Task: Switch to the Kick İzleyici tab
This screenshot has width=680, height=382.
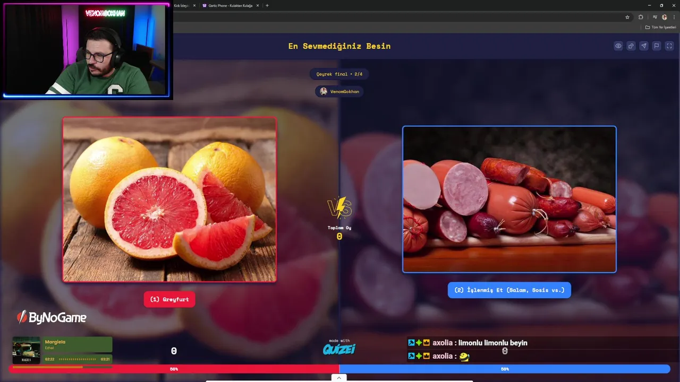Action: coord(181,5)
